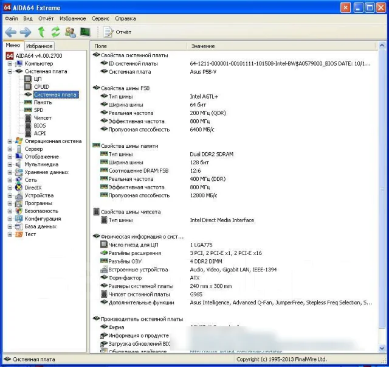389x367 pixels.
Task: Expand the Мультимедиа node
Action: pyautogui.click(x=10, y=164)
